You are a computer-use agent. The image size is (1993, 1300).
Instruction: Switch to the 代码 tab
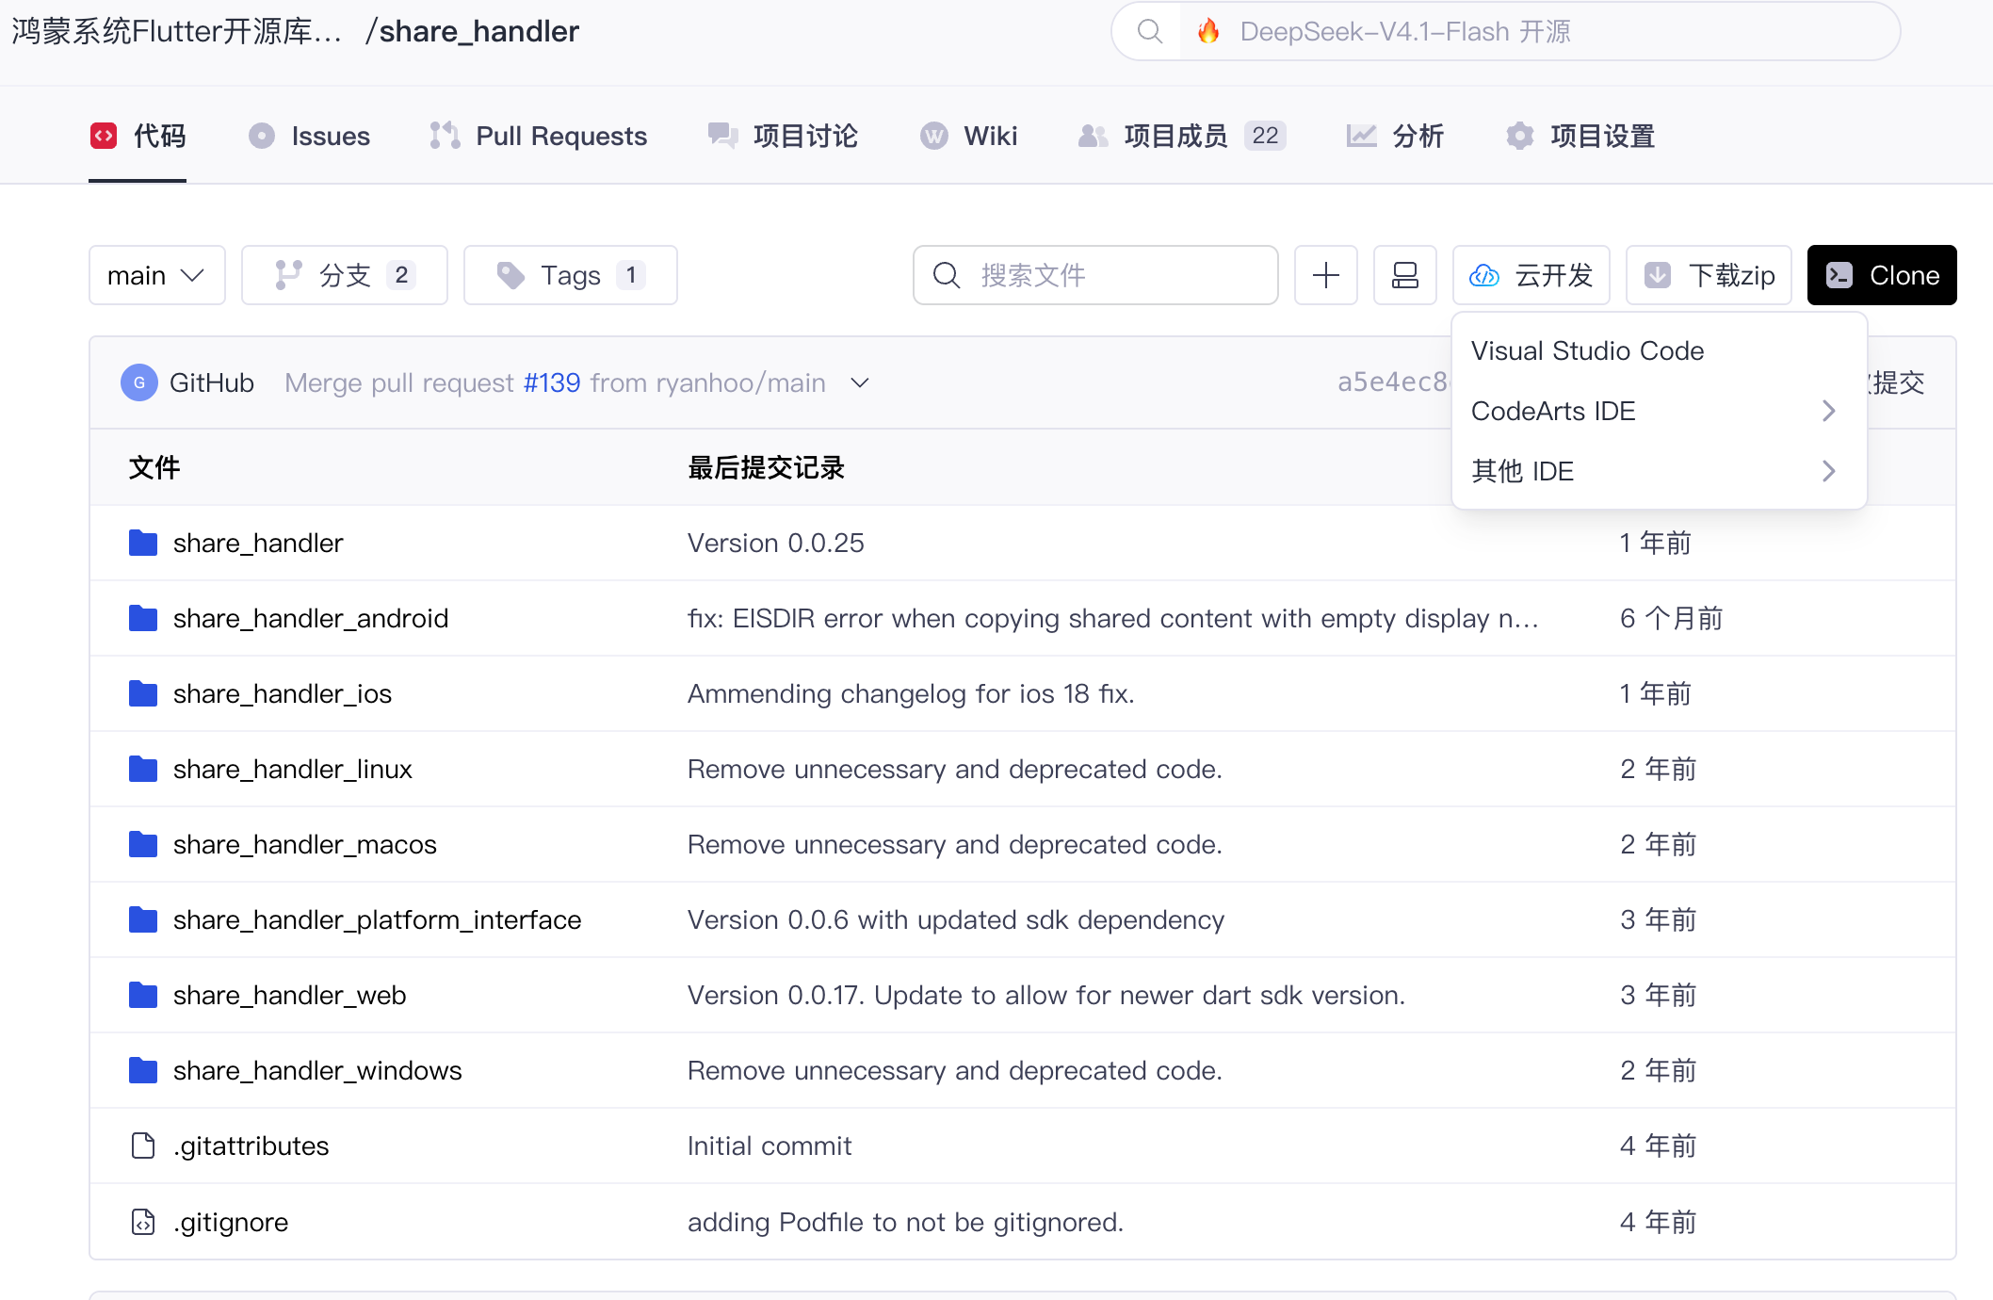138,136
